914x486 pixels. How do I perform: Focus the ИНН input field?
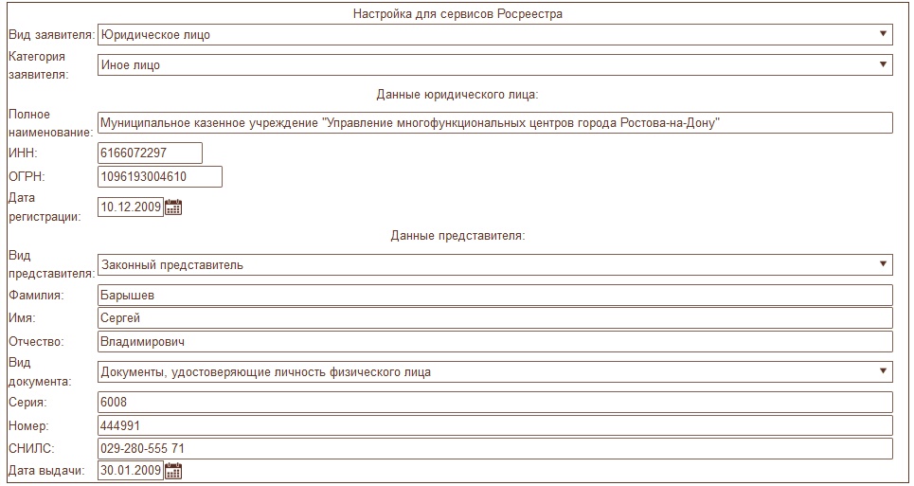coord(151,153)
